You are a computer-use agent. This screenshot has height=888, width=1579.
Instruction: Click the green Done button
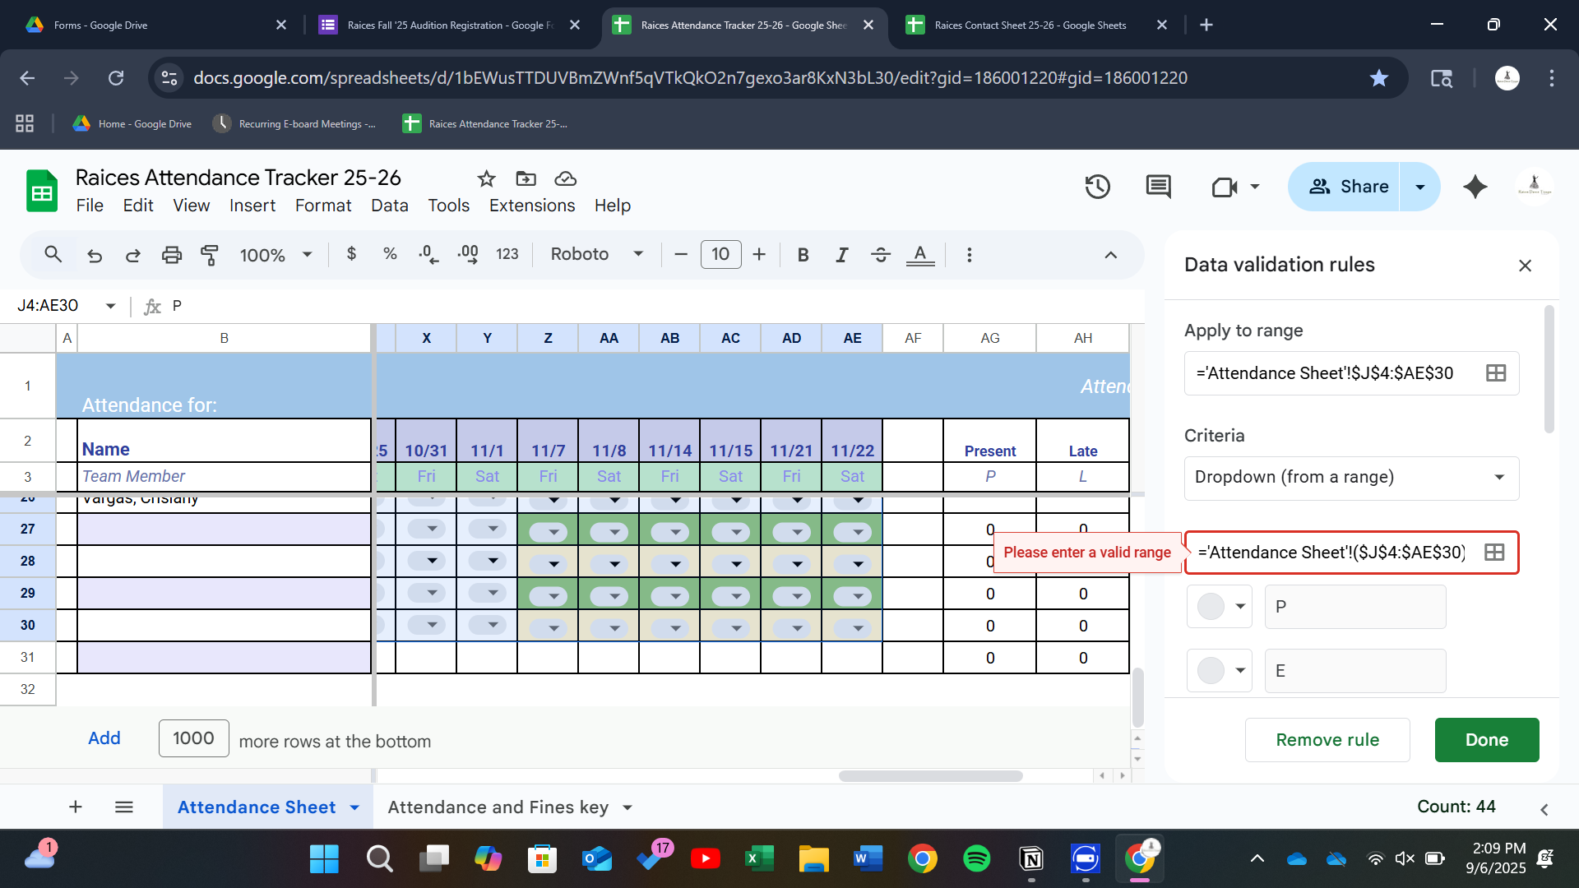(x=1486, y=740)
